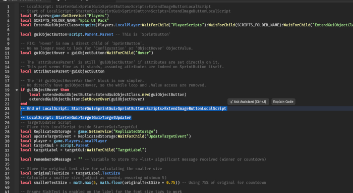This screenshot has width=353, height=193.
Task: Click the comment 'We no longer need to look for'
Action: [x=106, y=49]
